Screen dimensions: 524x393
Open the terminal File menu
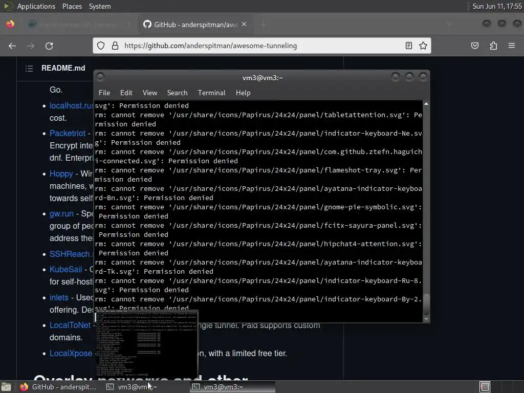pos(104,93)
